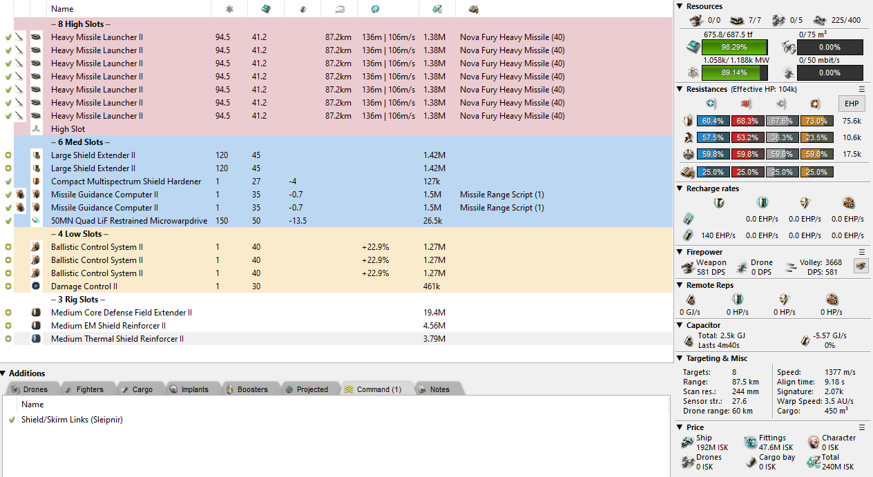
Task: Click the empty High Slot icon
Action: point(36,129)
